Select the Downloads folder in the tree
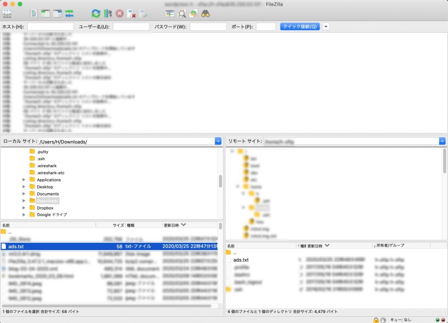 pos(47,200)
